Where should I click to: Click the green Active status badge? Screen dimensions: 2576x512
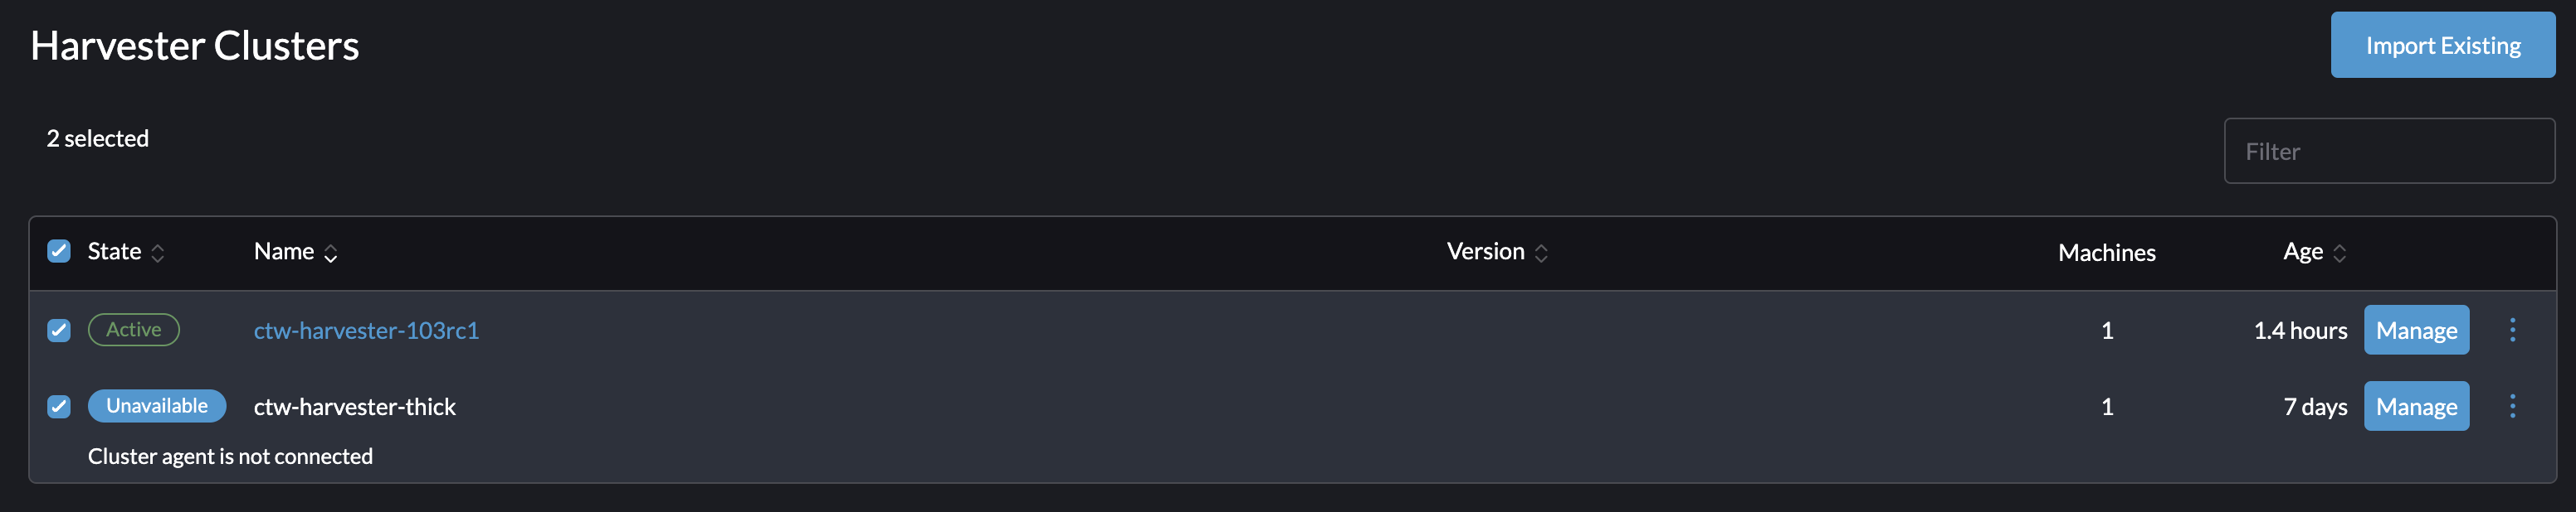134,330
